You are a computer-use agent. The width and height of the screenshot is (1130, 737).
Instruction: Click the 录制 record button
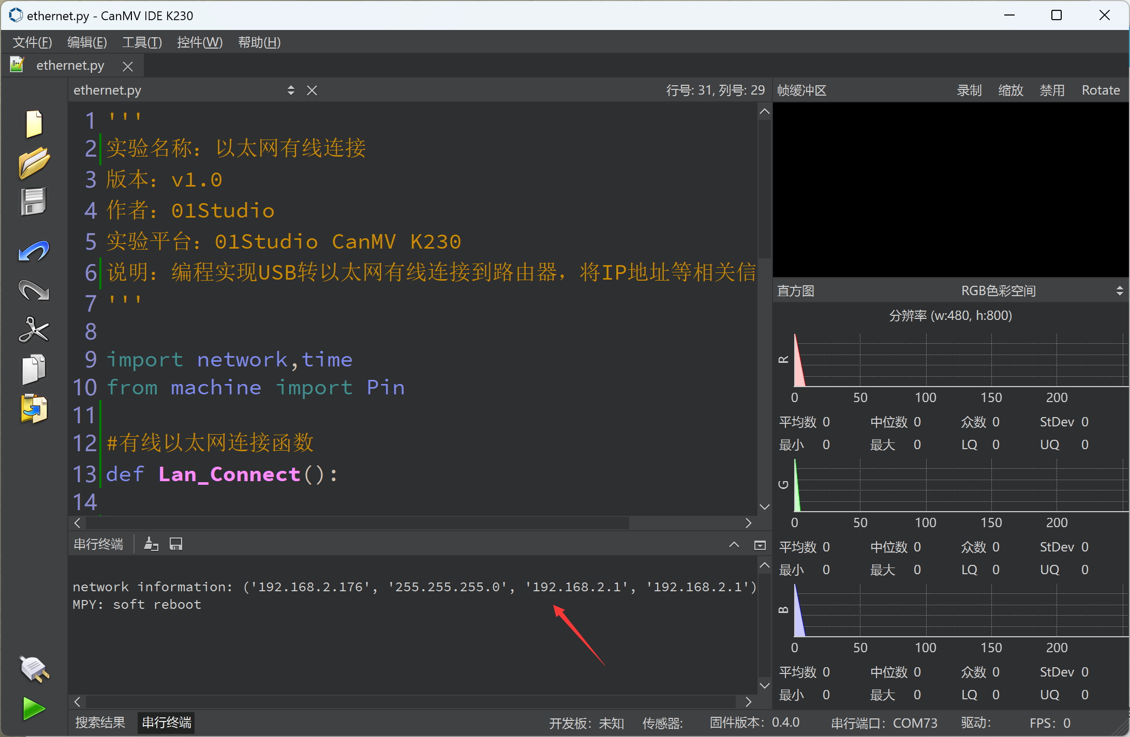point(969,90)
